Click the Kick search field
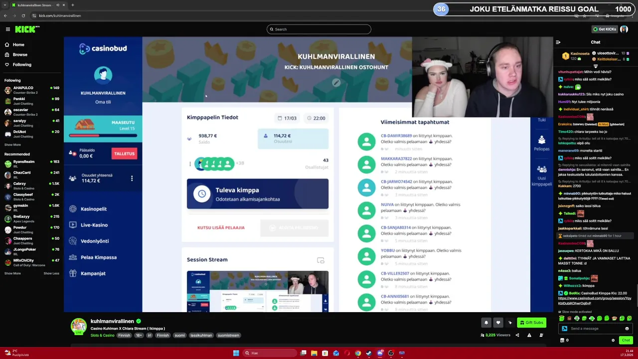The height and width of the screenshot is (359, 638). 319,29
